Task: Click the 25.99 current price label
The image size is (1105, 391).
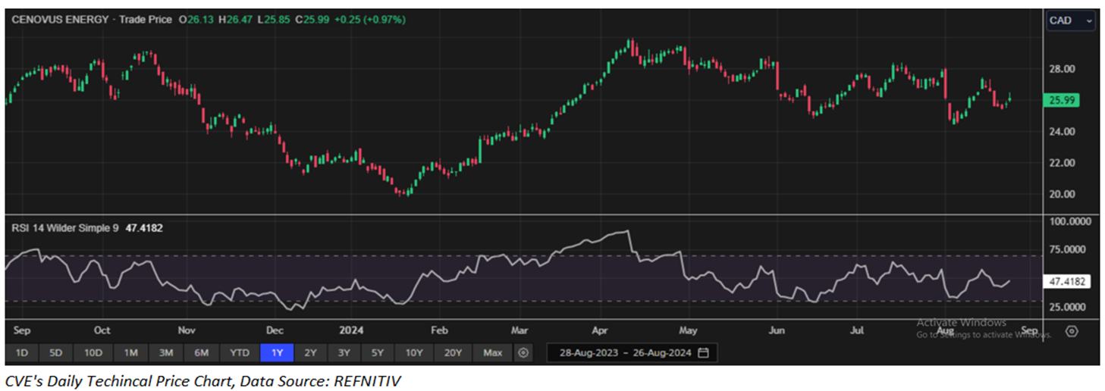Action: [x=1060, y=100]
